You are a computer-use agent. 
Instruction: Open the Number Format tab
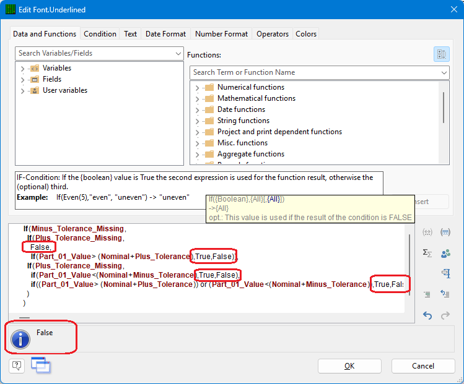point(221,34)
